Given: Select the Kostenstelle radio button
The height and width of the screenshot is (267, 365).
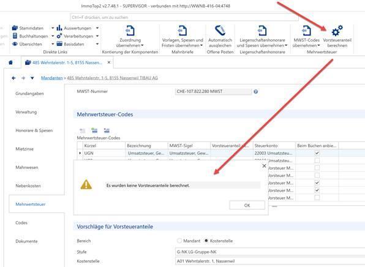Looking at the screenshot, I should (x=206, y=241).
